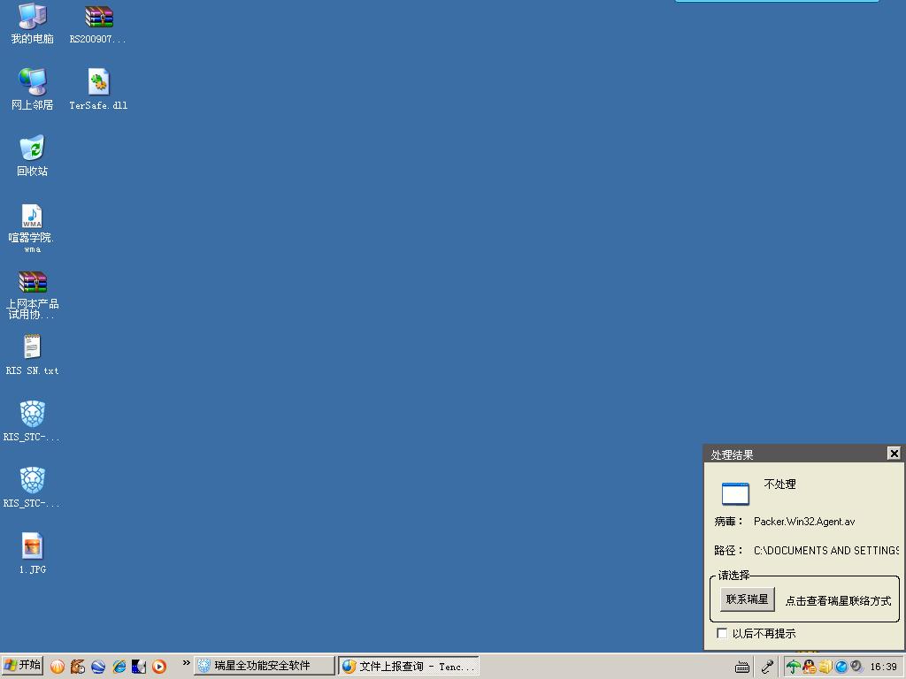Viewport: 906px width, 679px height.
Task: Launch the orange globe quick-launch icon
Action: point(58,667)
